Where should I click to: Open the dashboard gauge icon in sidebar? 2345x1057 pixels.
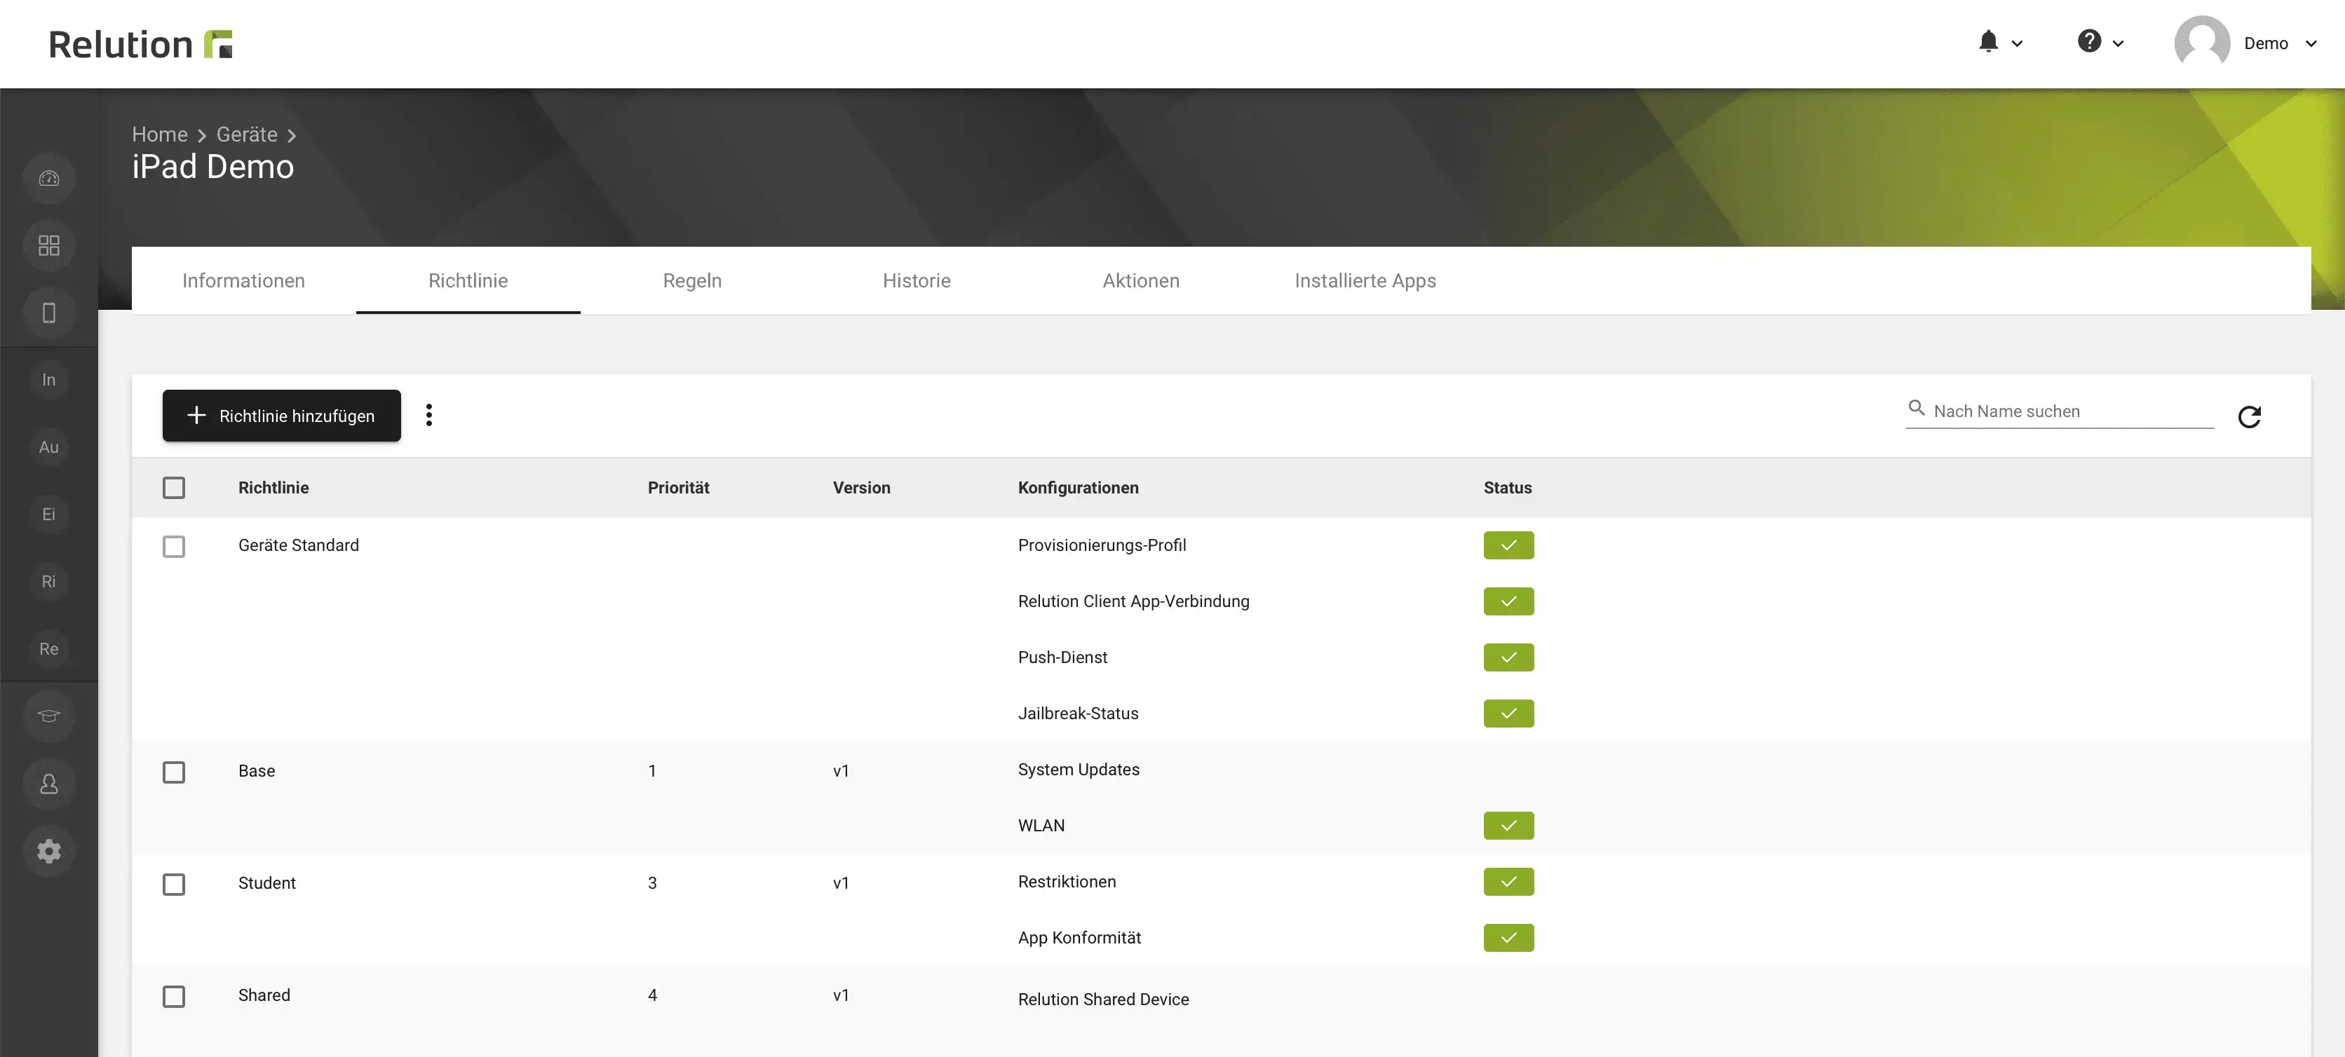(x=49, y=178)
